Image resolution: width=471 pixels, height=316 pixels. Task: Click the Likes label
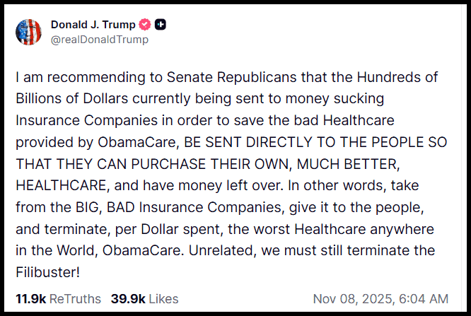point(162,299)
